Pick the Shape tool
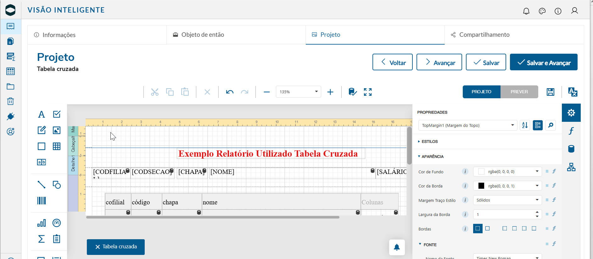The width and height of the screenshot is (593, 259). pos(57,185)
